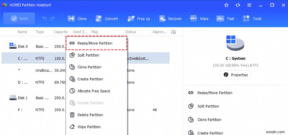
Task: Click the clock icon beside Allocate Free Space
Action: 72,91
